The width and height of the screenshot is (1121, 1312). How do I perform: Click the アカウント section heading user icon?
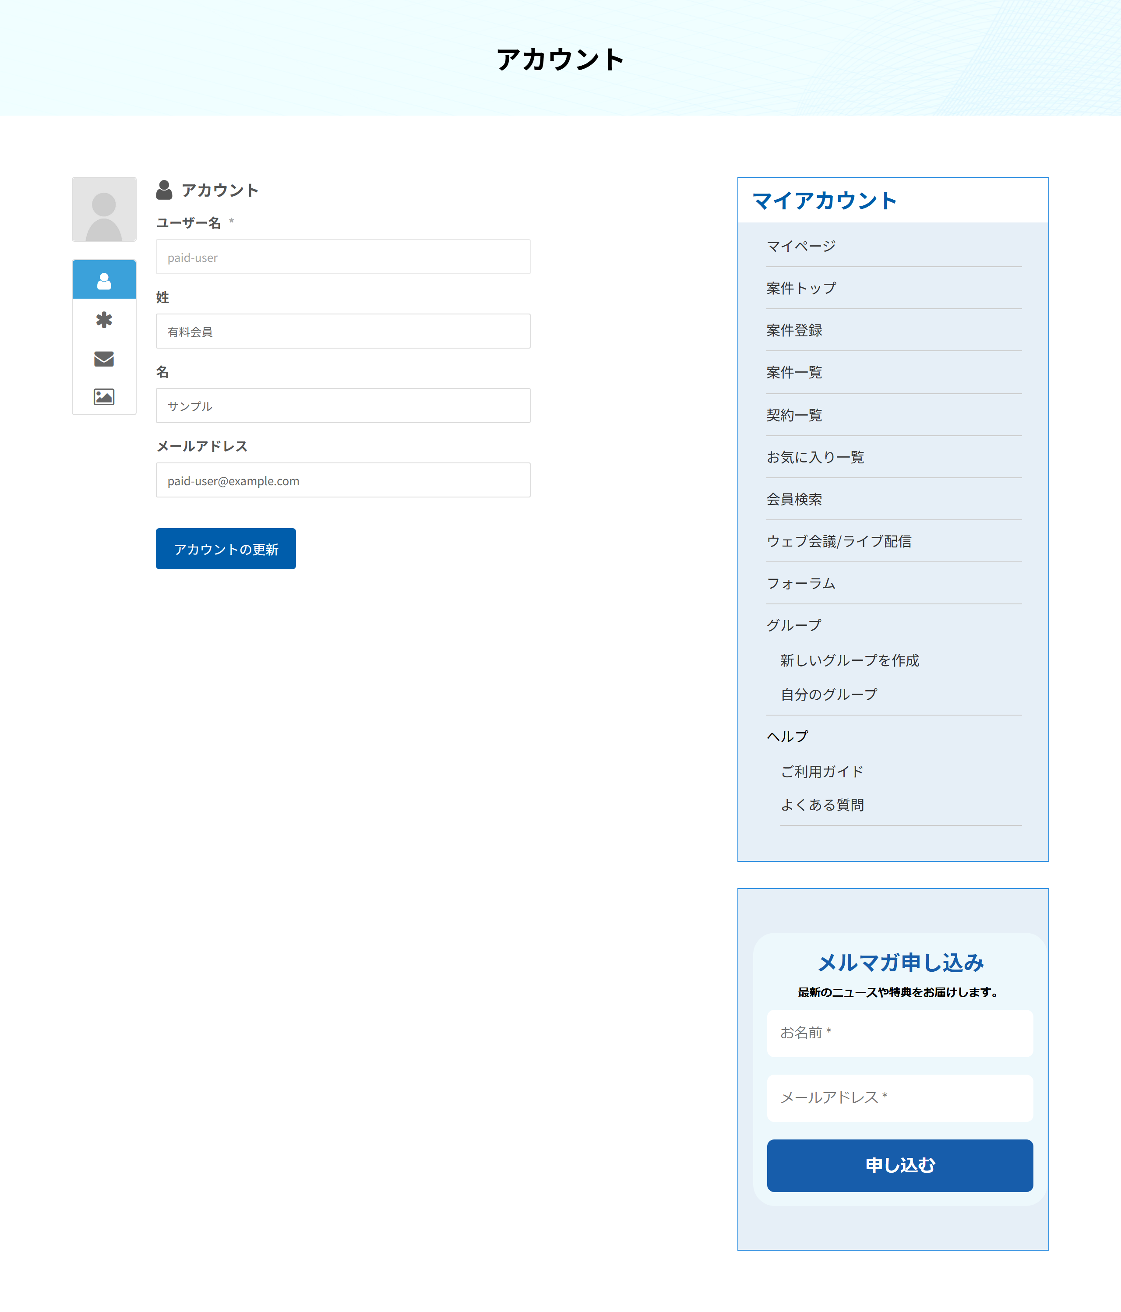coord(164,190)
